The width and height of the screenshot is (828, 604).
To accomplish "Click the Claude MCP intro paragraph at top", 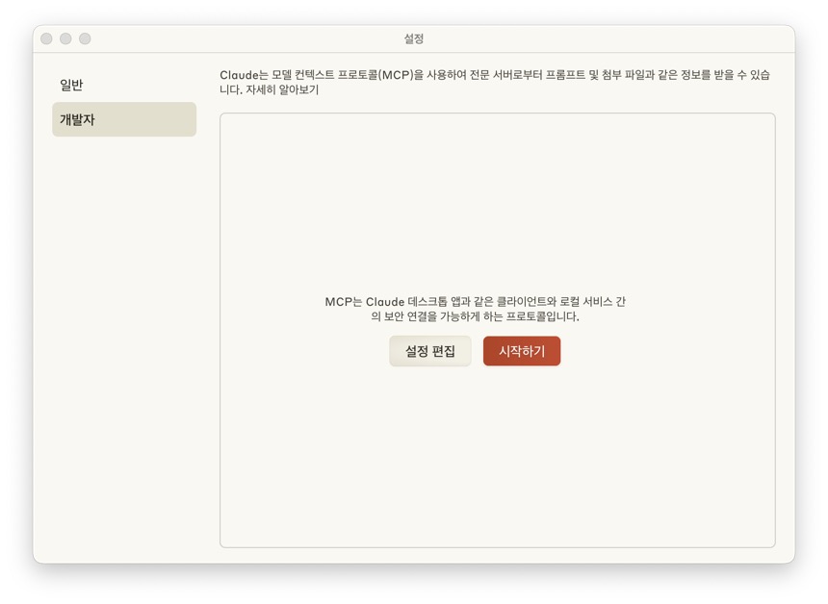I will coord(495,83).
